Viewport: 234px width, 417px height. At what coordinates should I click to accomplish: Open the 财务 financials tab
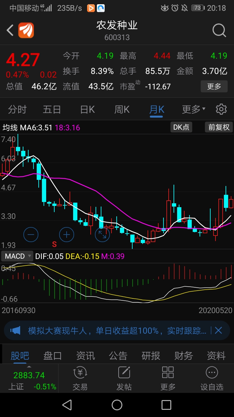tap(184, 355)
